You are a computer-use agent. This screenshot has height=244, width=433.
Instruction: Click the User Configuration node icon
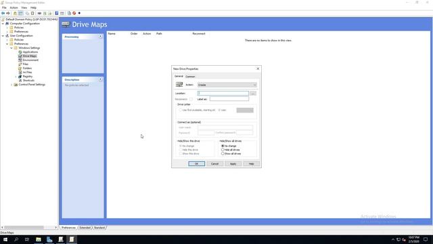click(x=7, y=36)
